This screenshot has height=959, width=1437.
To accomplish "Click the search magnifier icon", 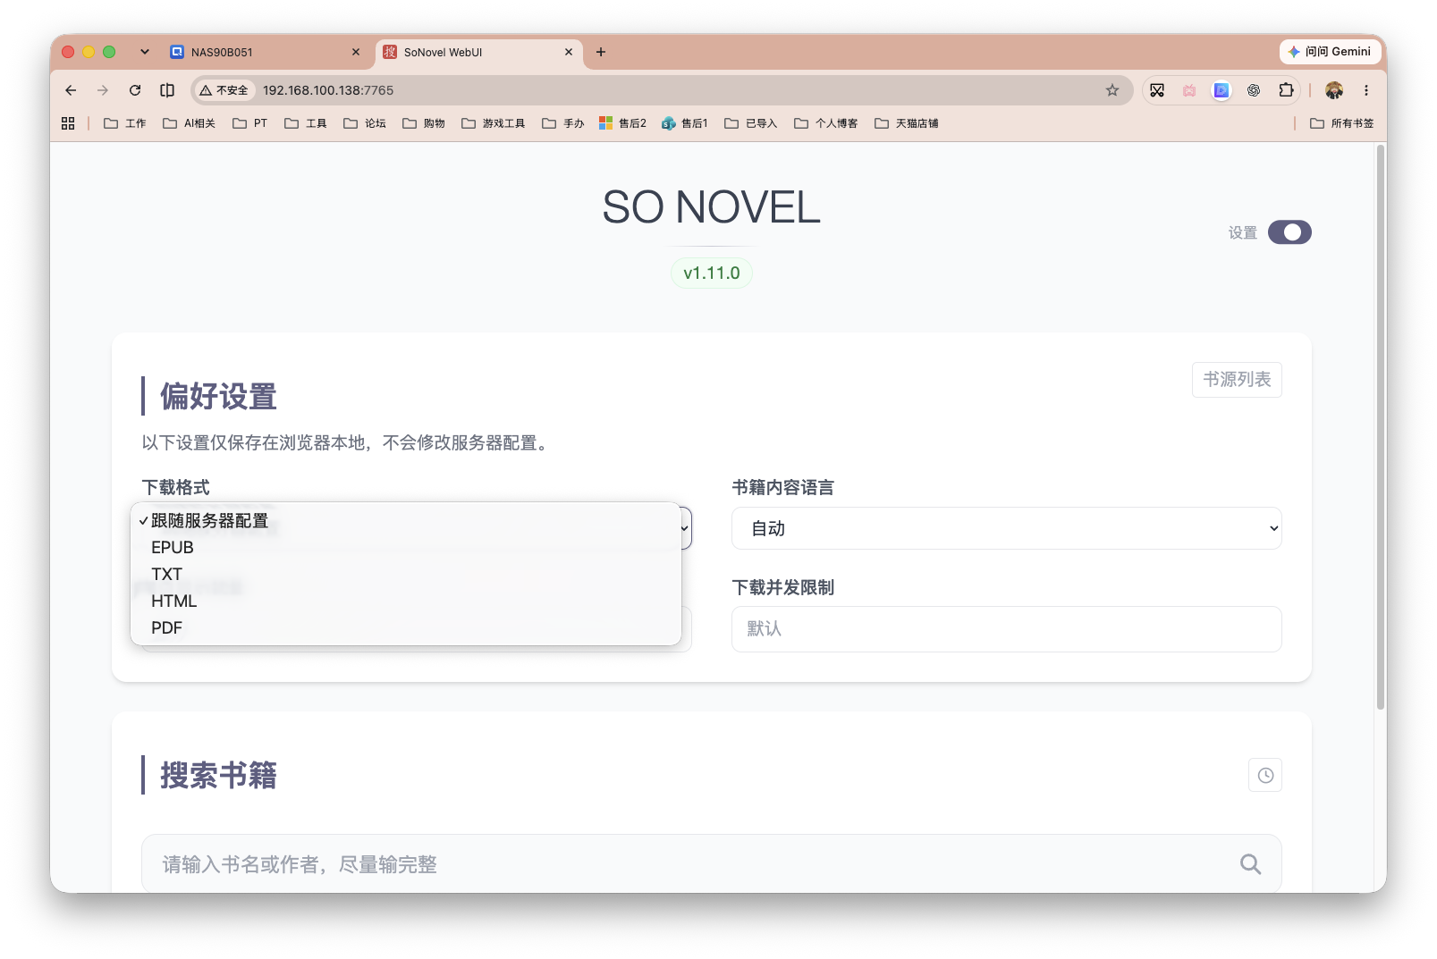I will coord(1250,864).
